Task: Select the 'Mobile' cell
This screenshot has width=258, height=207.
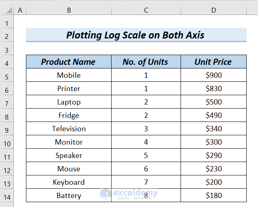Action: (x=69, y=75)
